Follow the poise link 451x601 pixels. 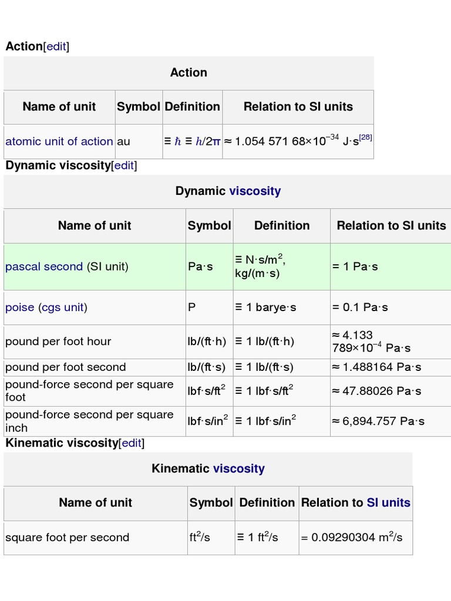tap(19, 308)
